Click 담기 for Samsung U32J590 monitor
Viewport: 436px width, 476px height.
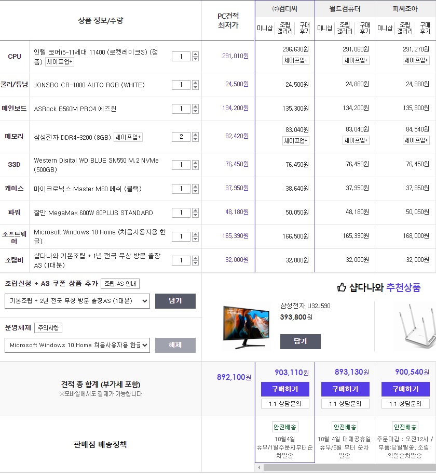pyautogui.click(x=301, y=341)
